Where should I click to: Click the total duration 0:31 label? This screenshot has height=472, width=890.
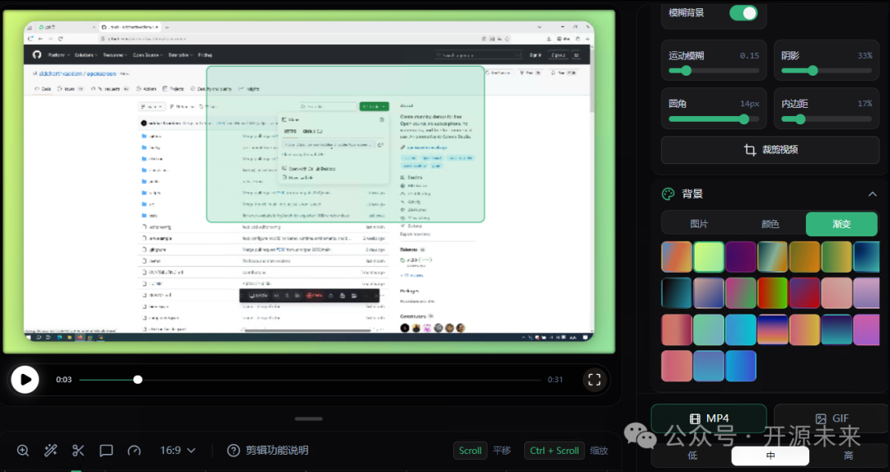click(x=555, y=380)
